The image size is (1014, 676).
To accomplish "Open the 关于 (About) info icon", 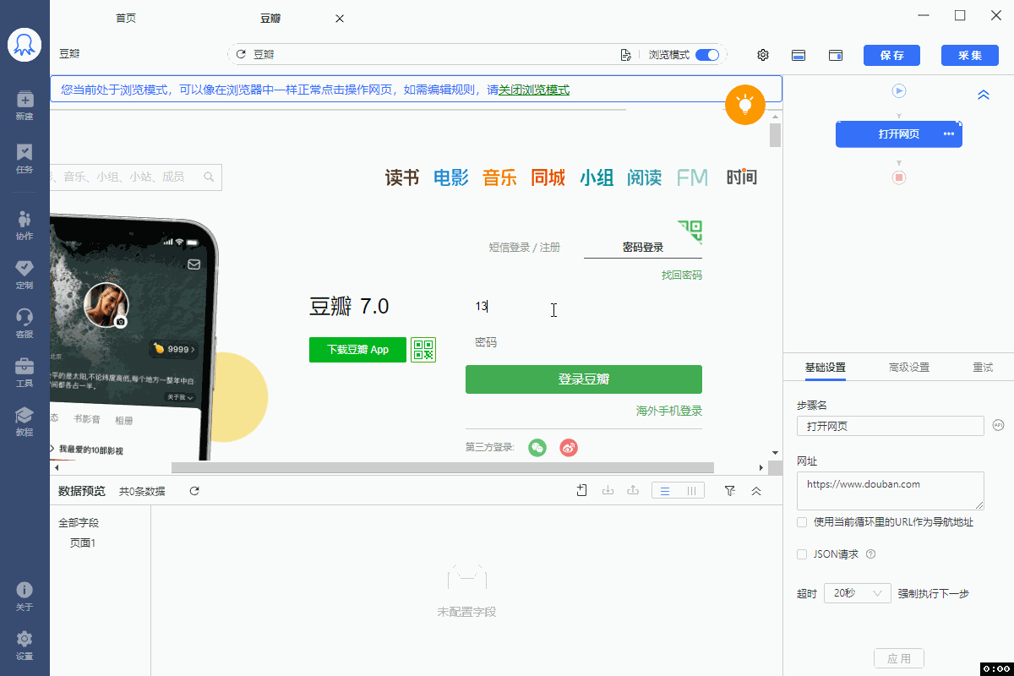I will (x=25, y=590).
